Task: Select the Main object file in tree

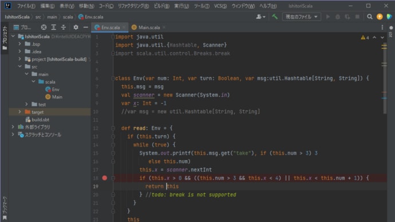Action: click(x=54, y=97)
